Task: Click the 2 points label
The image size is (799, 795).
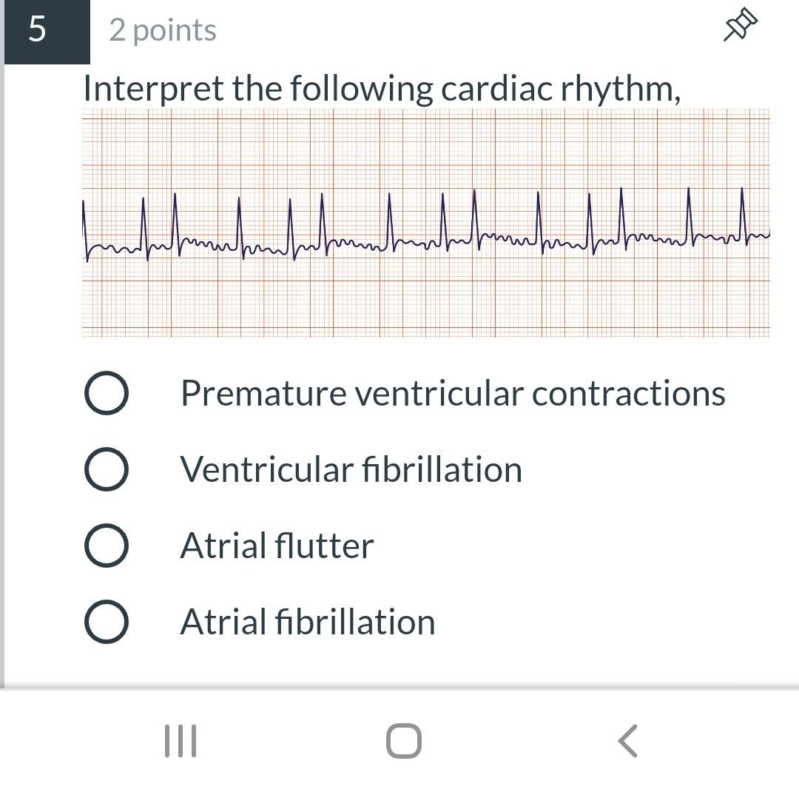Action: point(163,30)
